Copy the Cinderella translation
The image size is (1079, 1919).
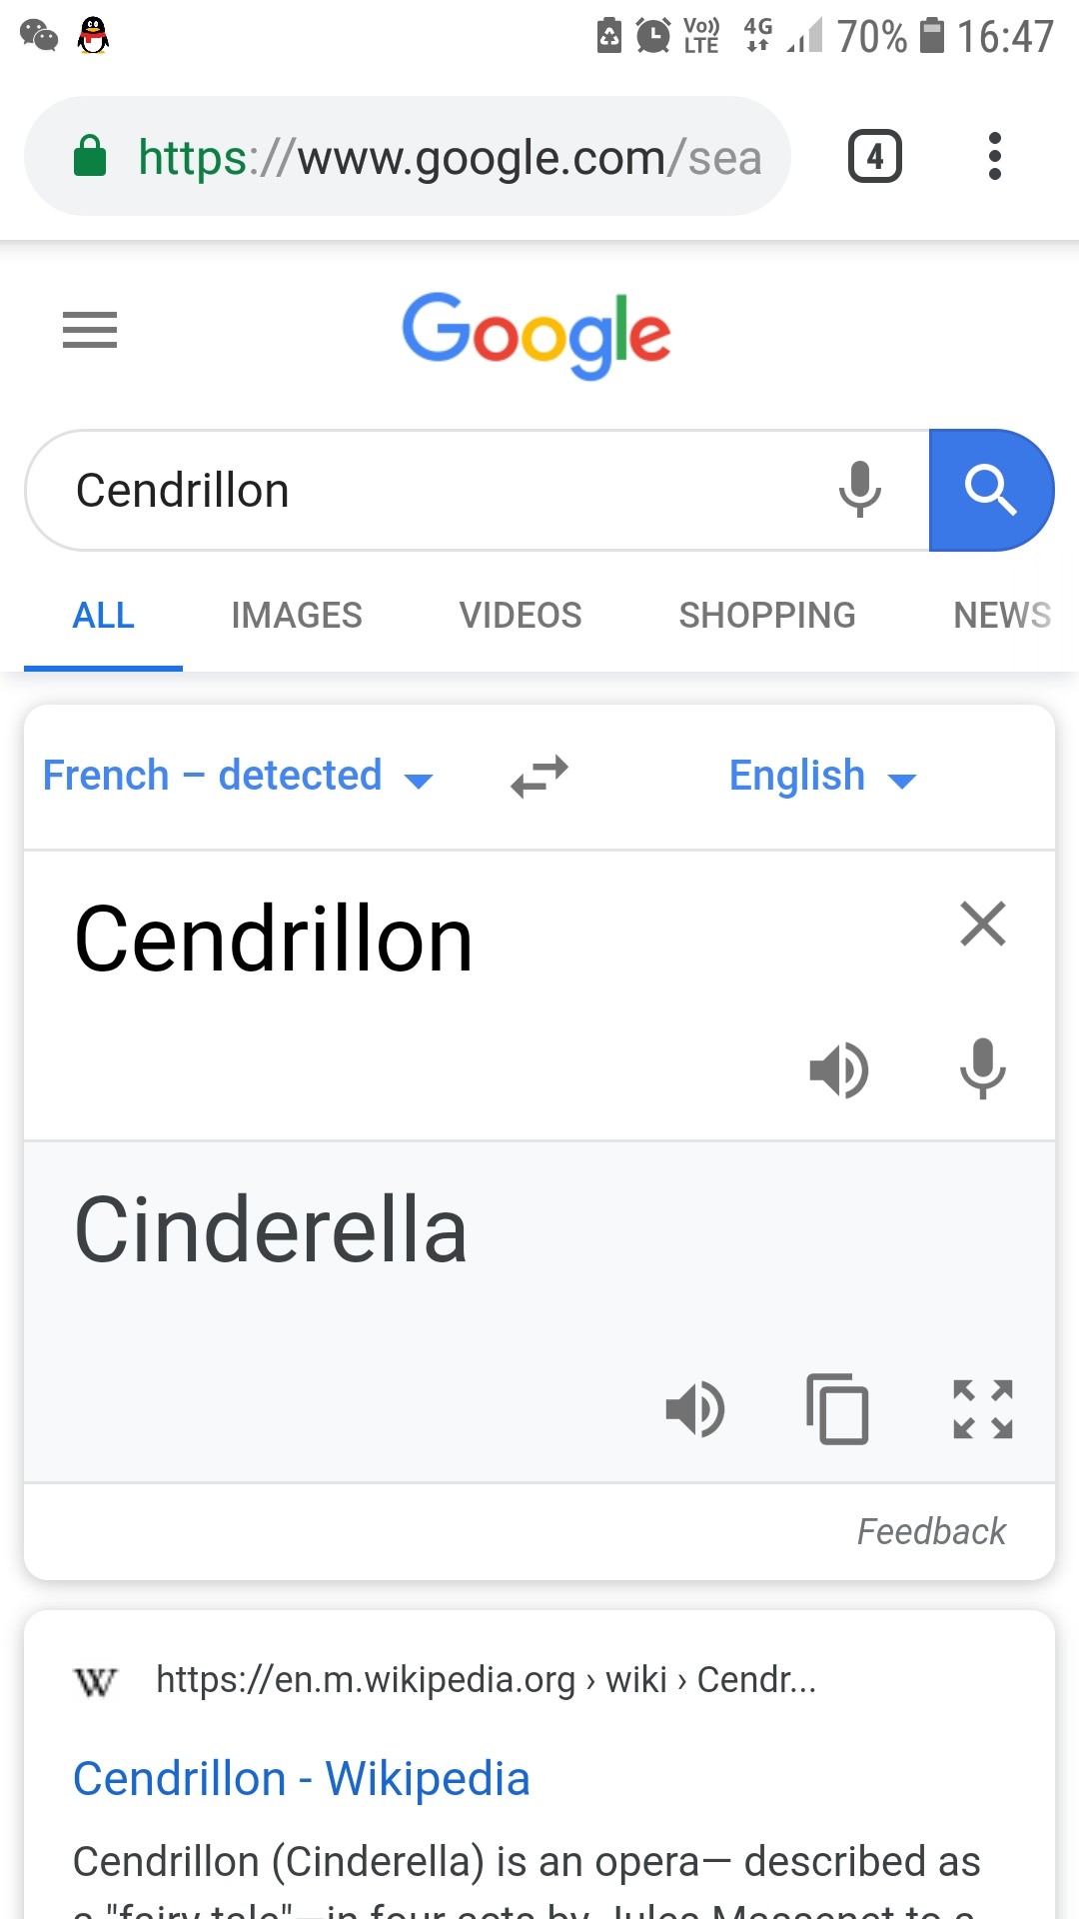click(837, 1409)
